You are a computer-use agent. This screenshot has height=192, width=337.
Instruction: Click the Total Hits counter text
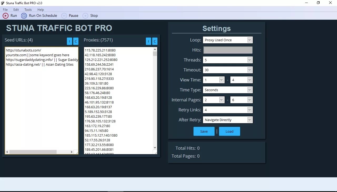(x=187, y=148)
